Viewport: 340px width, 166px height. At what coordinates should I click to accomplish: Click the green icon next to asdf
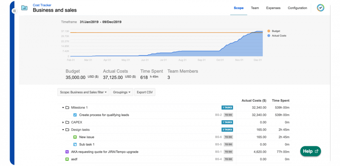[67, 159]
